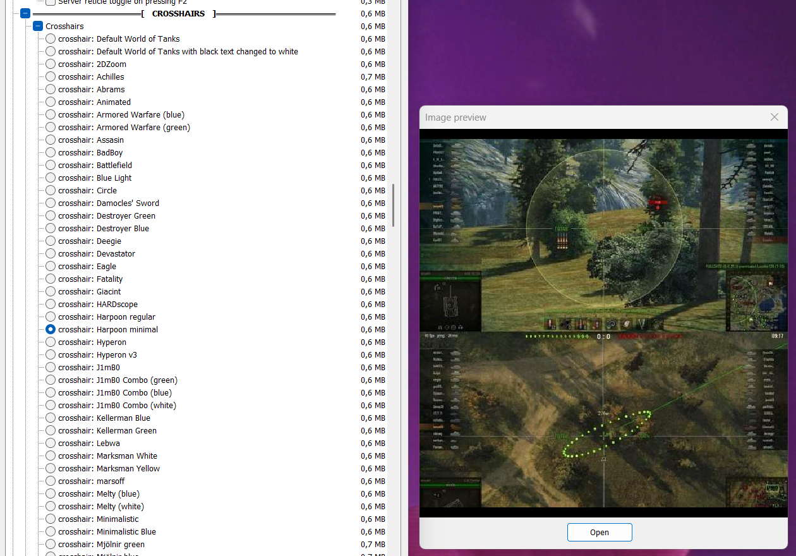Pick crosshair: Minimalistic
Image resolution: width=796 pixels, height=556 pixels.
coord(51,519)
